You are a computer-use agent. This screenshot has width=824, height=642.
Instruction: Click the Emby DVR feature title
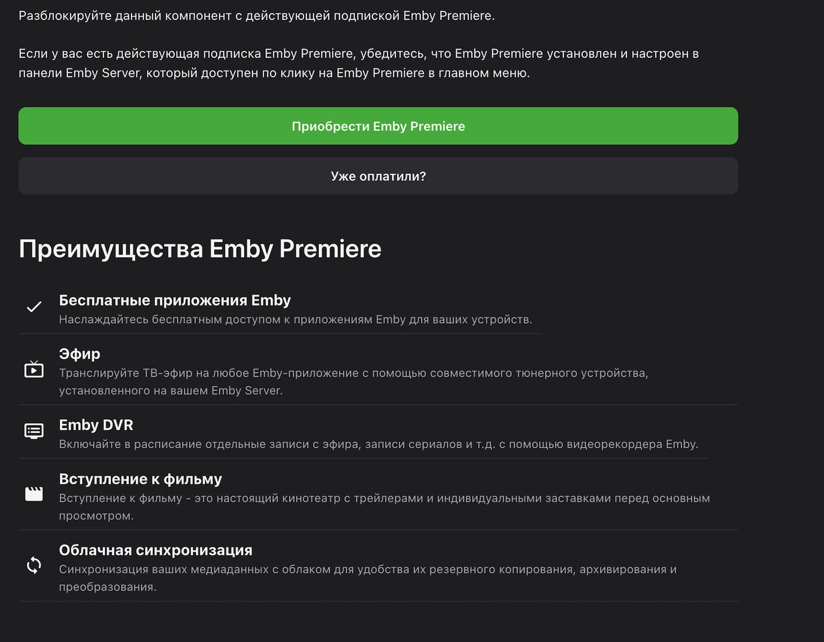tap(96, 425)
